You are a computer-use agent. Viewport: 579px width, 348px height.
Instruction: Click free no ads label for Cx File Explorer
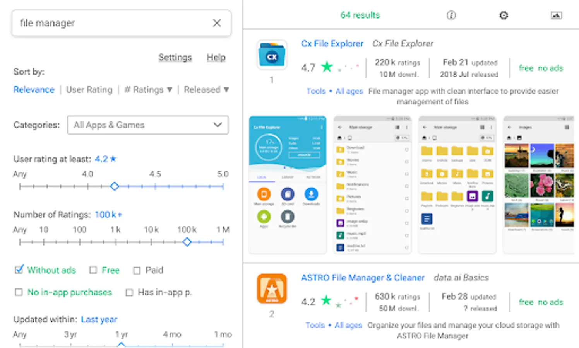pos(541,68)
